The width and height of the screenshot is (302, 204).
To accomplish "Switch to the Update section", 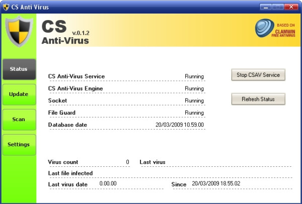I will coord(19,94).
